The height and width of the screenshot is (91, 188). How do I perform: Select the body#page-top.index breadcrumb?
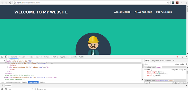[x=13, y=82]
